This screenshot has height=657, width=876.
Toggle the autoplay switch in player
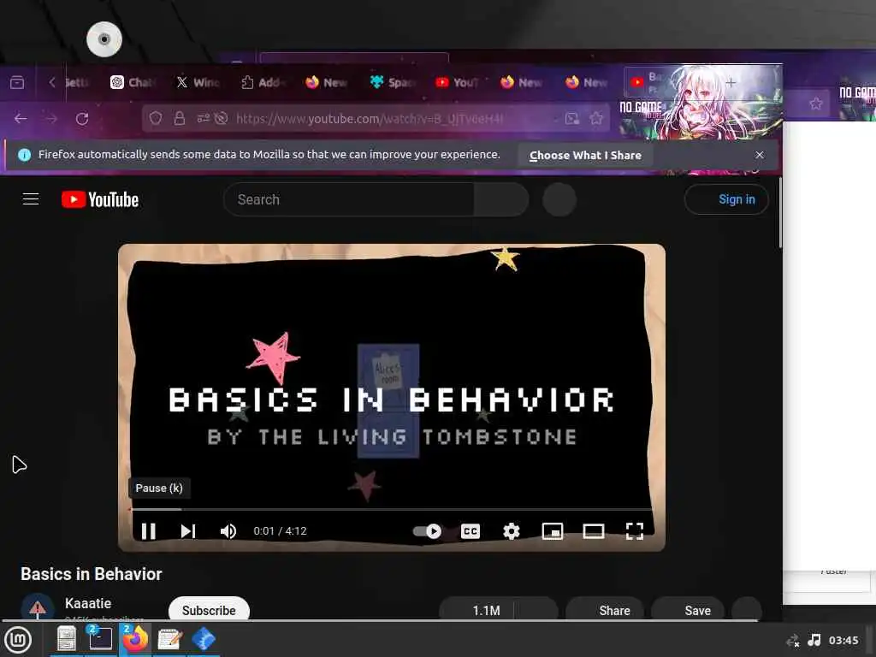428,530
